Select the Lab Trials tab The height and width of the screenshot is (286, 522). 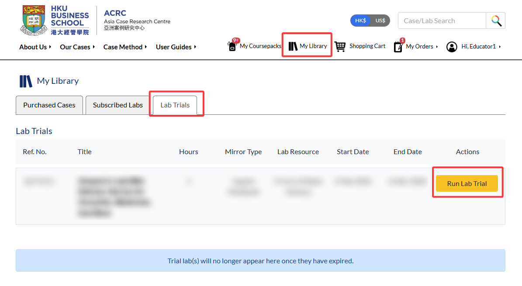[x=175, y=105]
